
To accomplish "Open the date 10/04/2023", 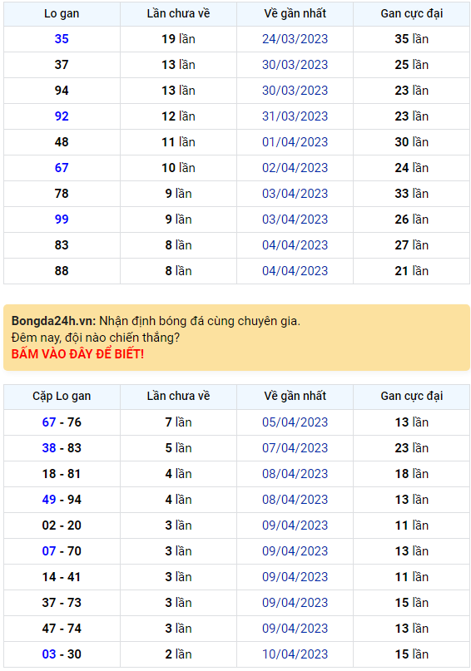I will point(295,654).
